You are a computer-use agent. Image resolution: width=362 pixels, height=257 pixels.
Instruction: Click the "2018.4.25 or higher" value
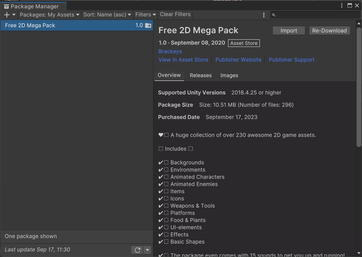[256, 93]
